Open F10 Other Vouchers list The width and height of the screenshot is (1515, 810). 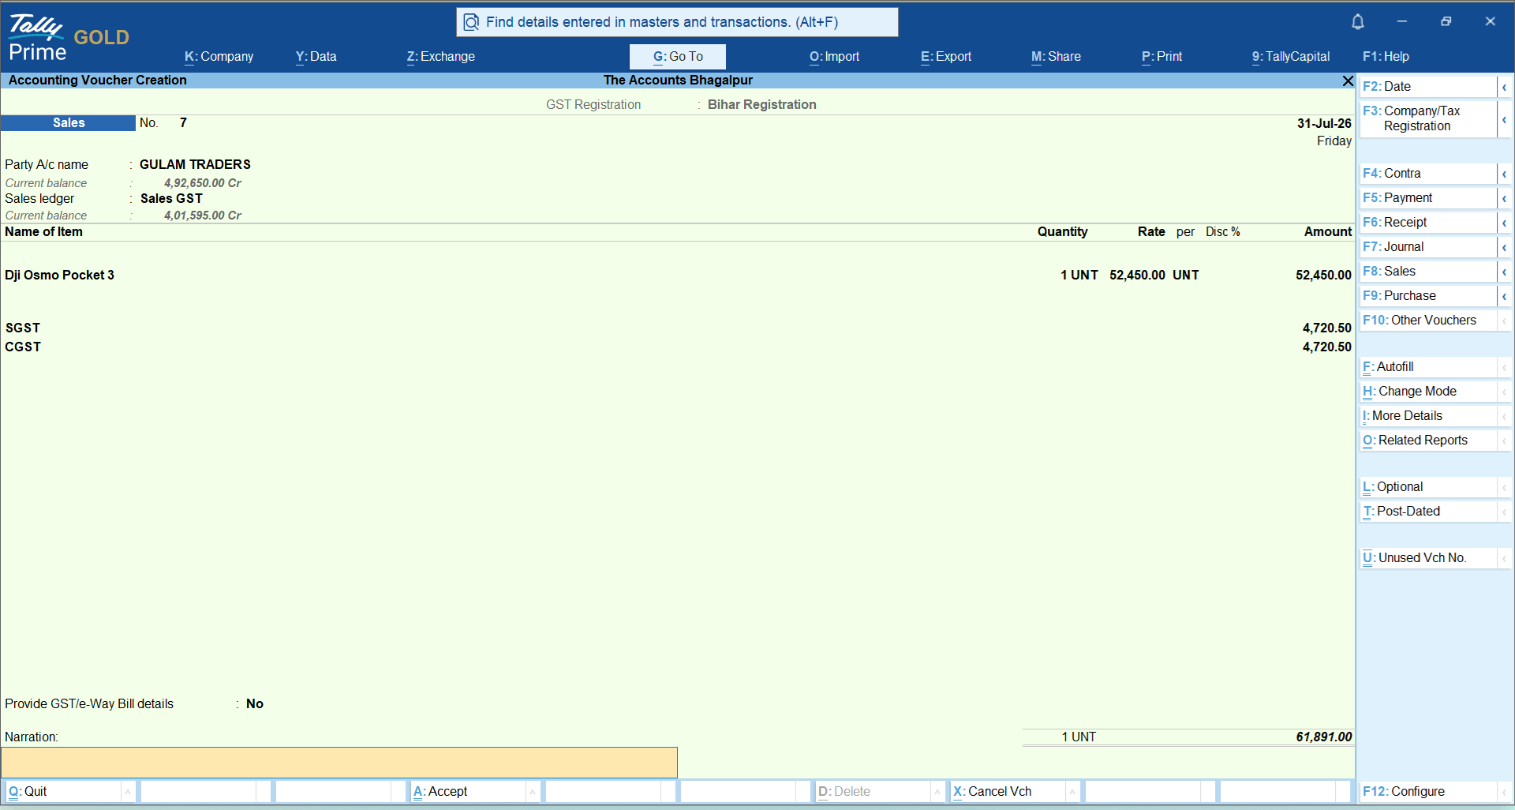(x=1428, y=321)
